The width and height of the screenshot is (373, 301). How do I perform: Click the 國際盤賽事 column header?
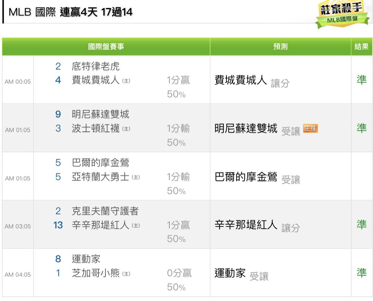pos(106,46)
